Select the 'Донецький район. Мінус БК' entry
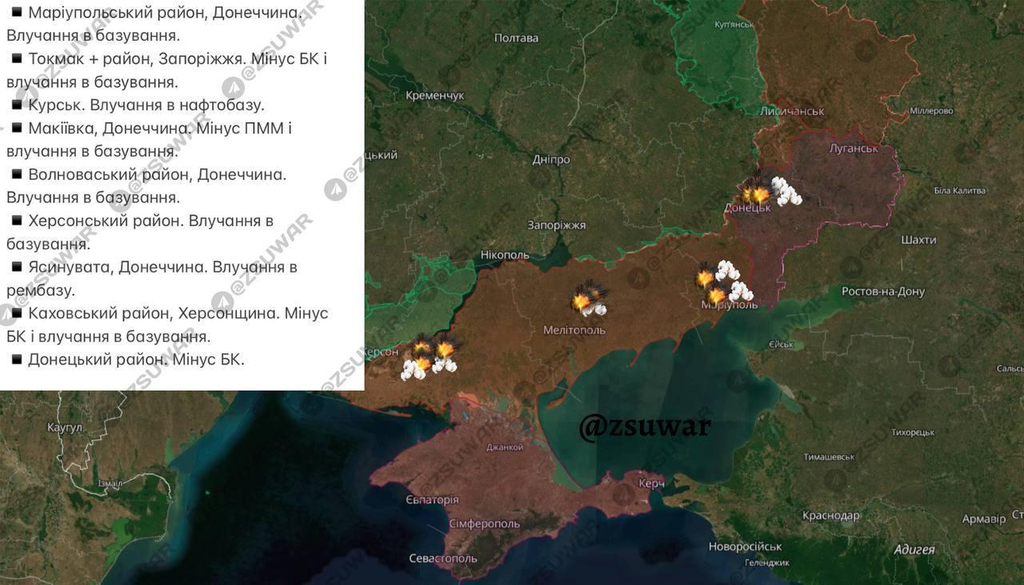Image resolution: width=1024 pixels, height=585 pixels. coord(128,360)
